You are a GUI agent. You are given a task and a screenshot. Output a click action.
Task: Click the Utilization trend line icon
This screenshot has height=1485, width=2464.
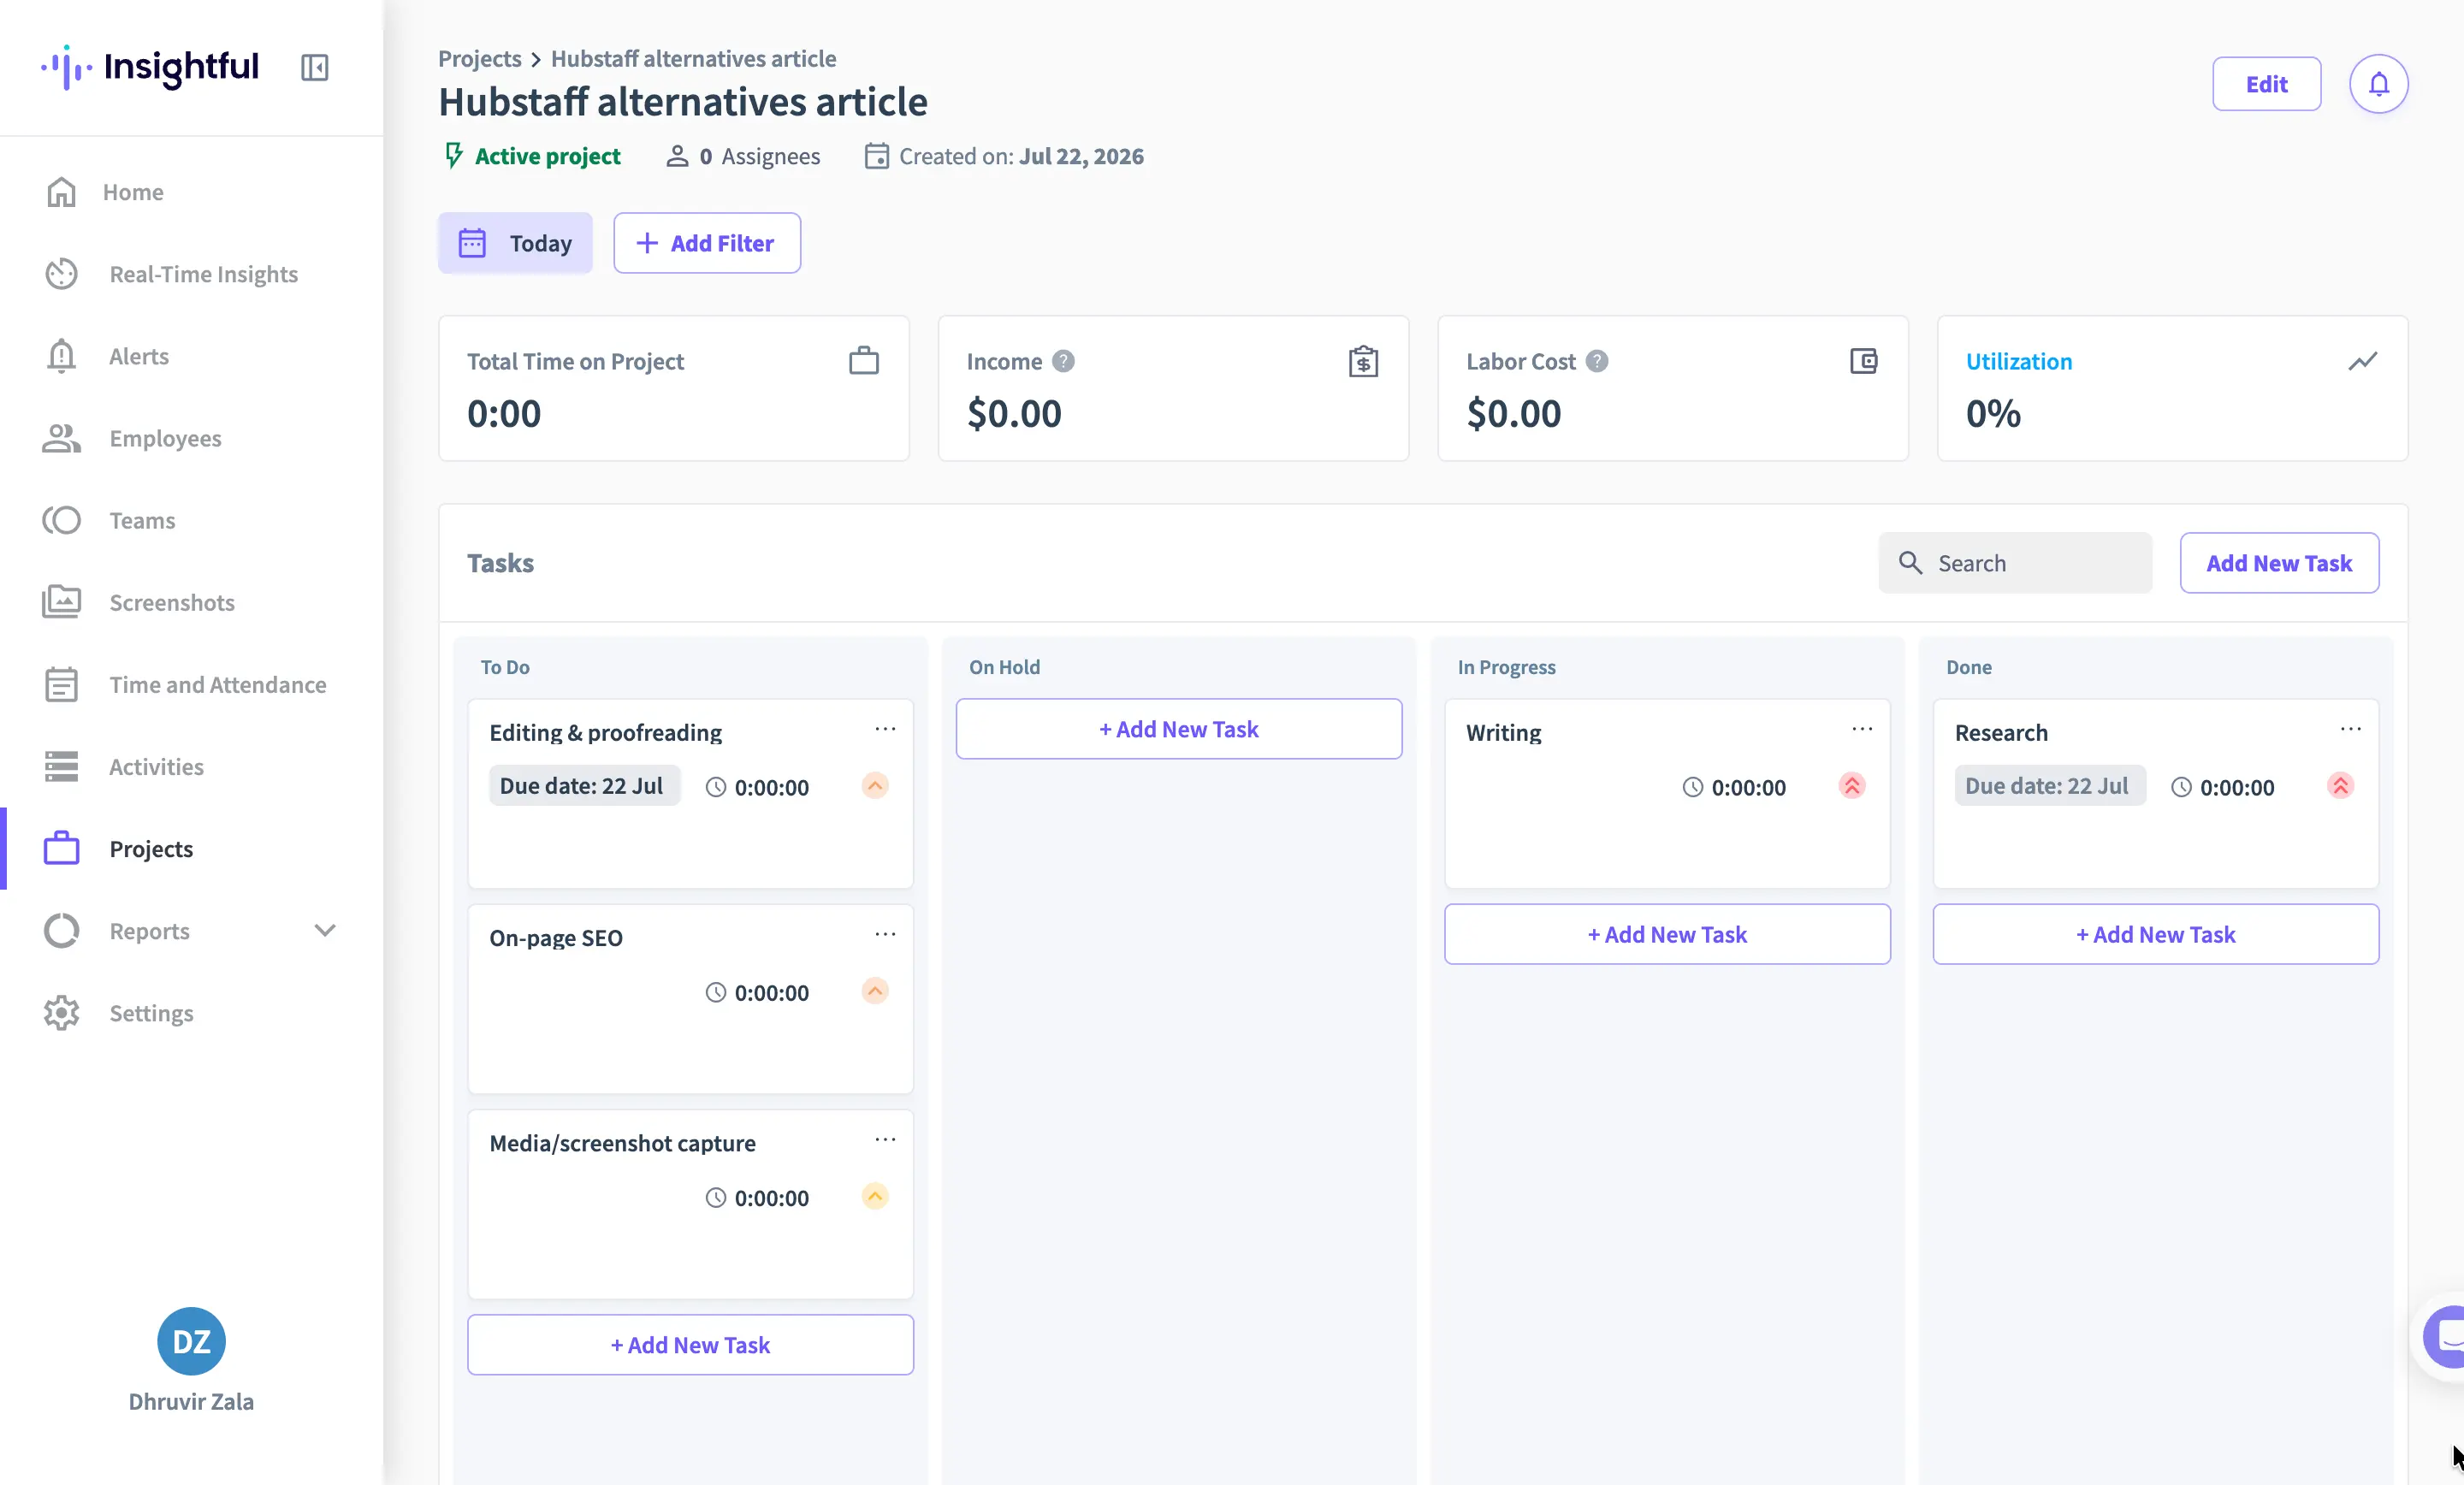[2362, 361]
